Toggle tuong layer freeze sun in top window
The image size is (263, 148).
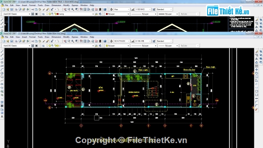50,14
